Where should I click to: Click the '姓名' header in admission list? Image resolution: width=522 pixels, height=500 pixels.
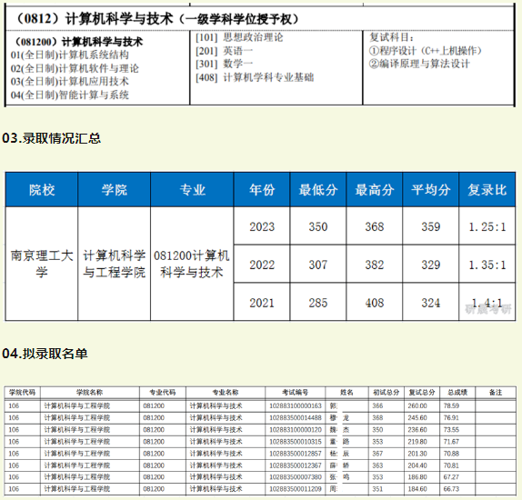point(346,393)
